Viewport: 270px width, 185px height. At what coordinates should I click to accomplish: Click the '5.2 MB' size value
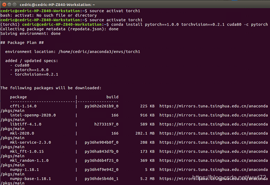147,179
